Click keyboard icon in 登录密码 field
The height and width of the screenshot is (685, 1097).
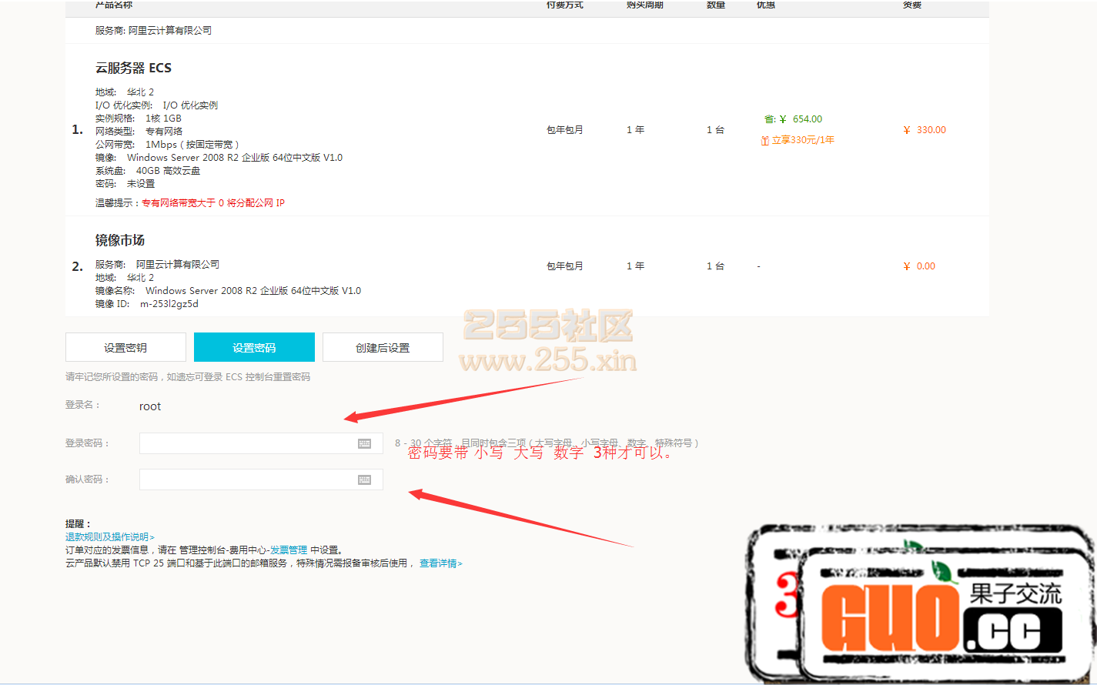[x=364, y=443]
